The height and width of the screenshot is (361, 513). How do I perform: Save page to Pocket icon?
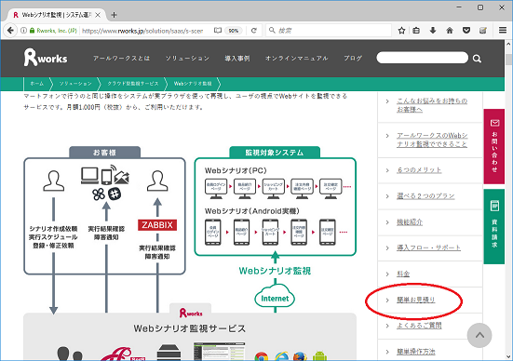coord(466,31)
